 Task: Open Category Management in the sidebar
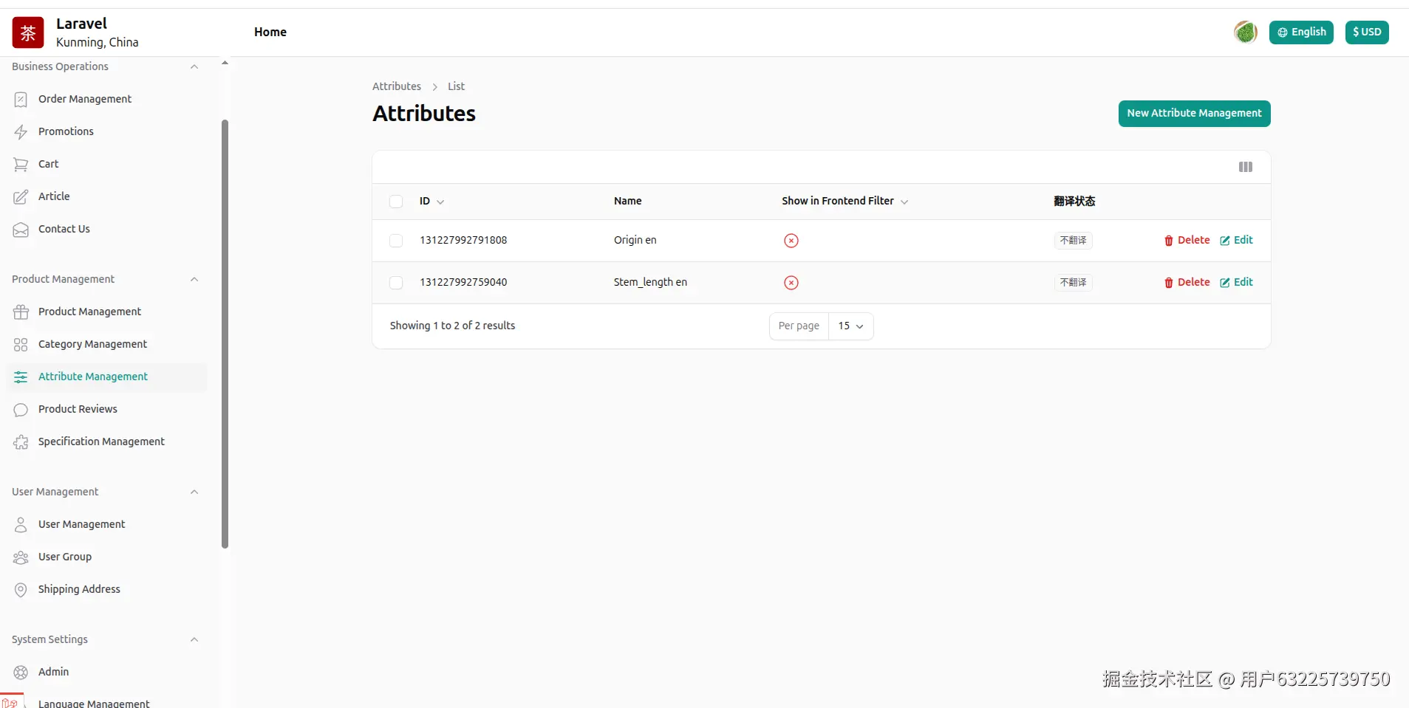pos(92,344)
